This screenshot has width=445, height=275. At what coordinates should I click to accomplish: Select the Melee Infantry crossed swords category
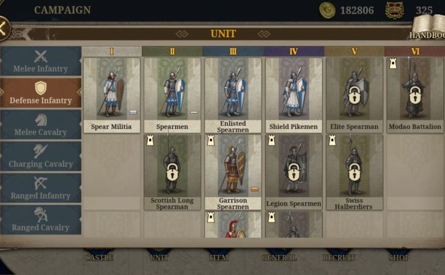pos(40,61)
